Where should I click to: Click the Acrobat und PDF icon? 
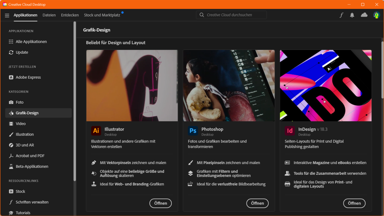point(11,156)
